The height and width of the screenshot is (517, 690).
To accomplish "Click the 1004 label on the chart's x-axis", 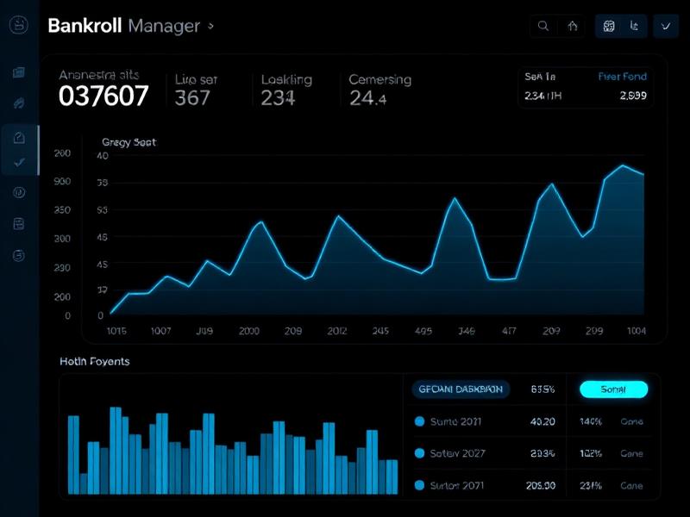I will click(x=637, y=331).
